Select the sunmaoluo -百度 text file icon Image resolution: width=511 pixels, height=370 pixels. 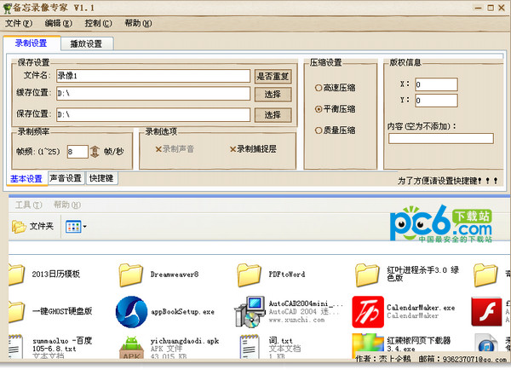[x=15, y=347]
